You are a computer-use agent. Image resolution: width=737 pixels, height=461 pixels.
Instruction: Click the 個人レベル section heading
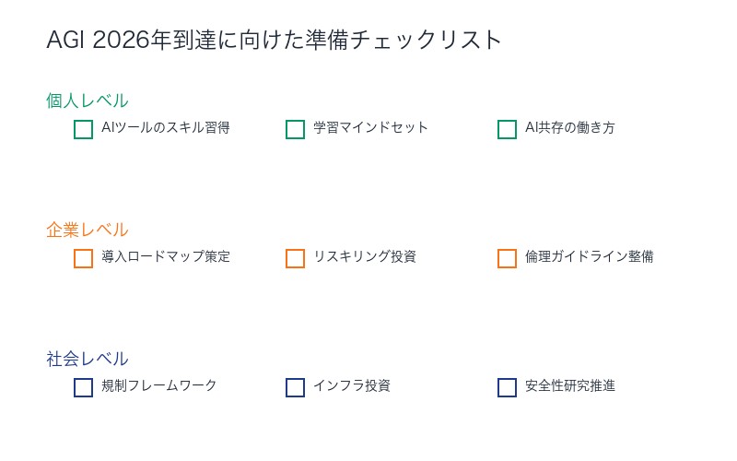click(88, 100)
